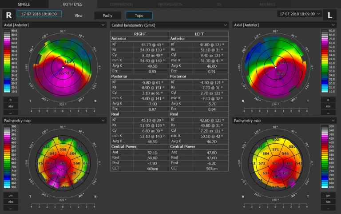The image size is (341, 214).
Task: Click left anterior Avg K value 46.0D
Action: click(x=211, y=66)
